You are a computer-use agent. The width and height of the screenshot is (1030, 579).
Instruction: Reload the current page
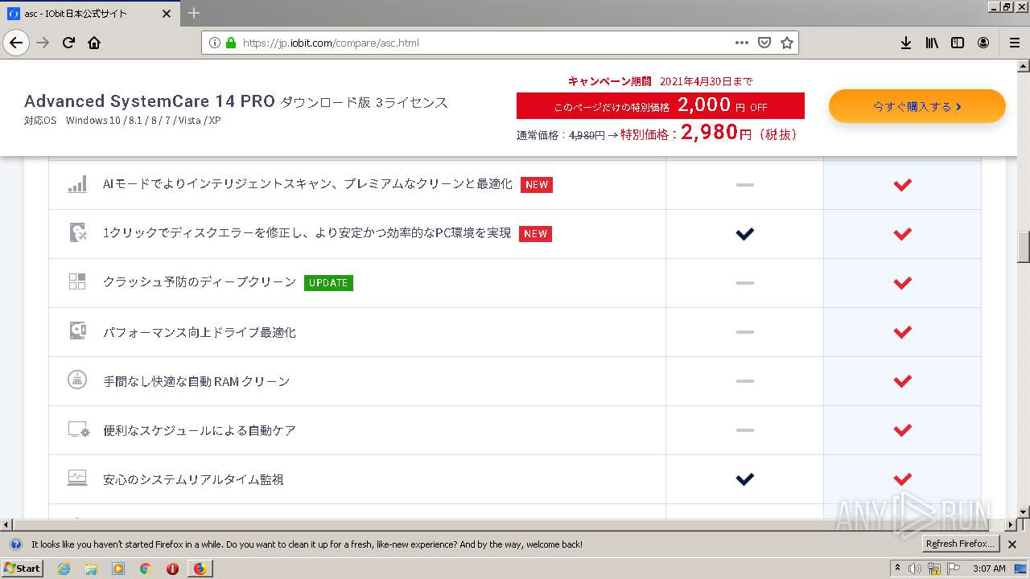click(x=69, y=43)
